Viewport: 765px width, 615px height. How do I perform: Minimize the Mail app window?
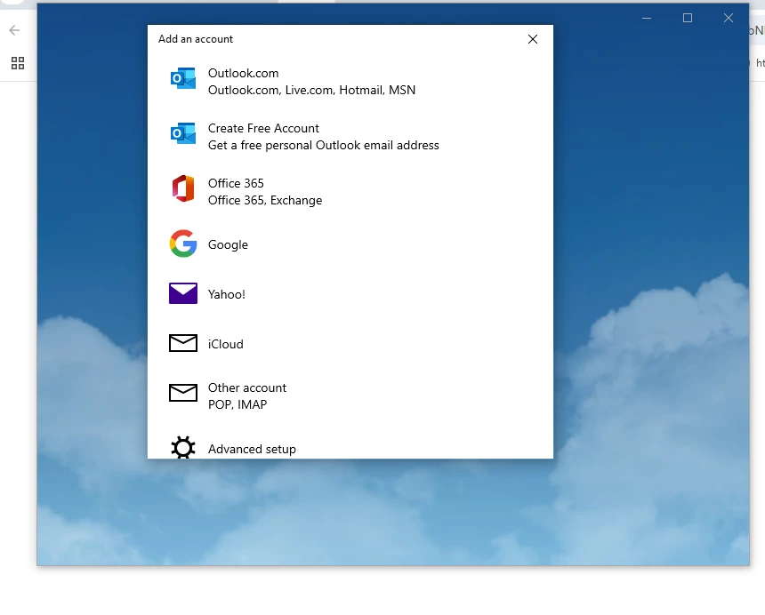pyautogui.click(x=647, y=18)
